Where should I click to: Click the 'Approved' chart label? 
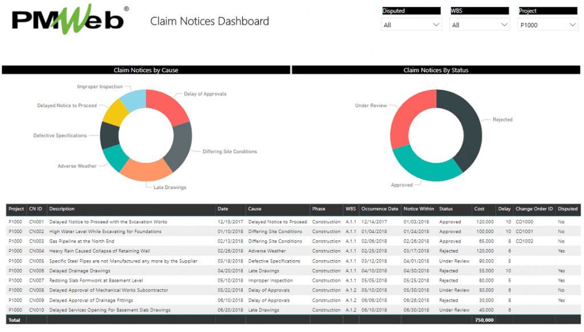point(401,185)
